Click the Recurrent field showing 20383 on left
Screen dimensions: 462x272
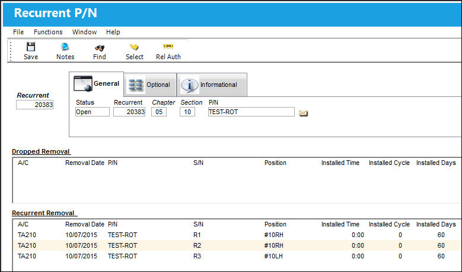[x=35, y=105]
